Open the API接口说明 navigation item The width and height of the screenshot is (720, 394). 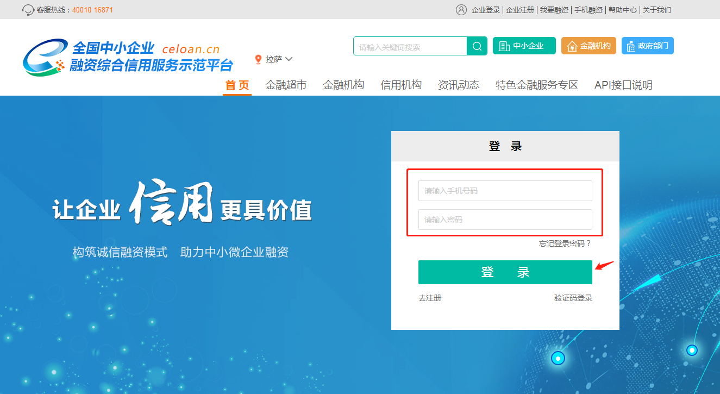[623, 85]
